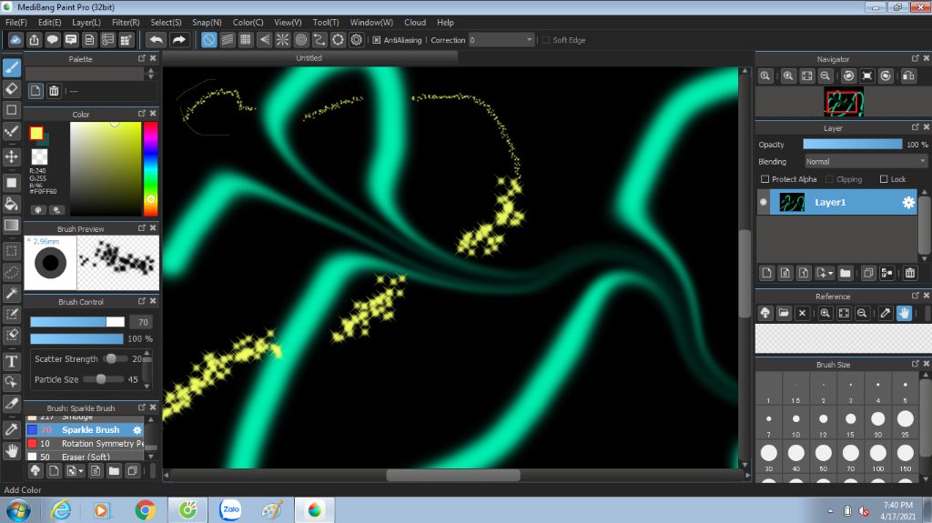Check the Lock layer option
This screenshot has height=523, width=932.
point(883,179)
